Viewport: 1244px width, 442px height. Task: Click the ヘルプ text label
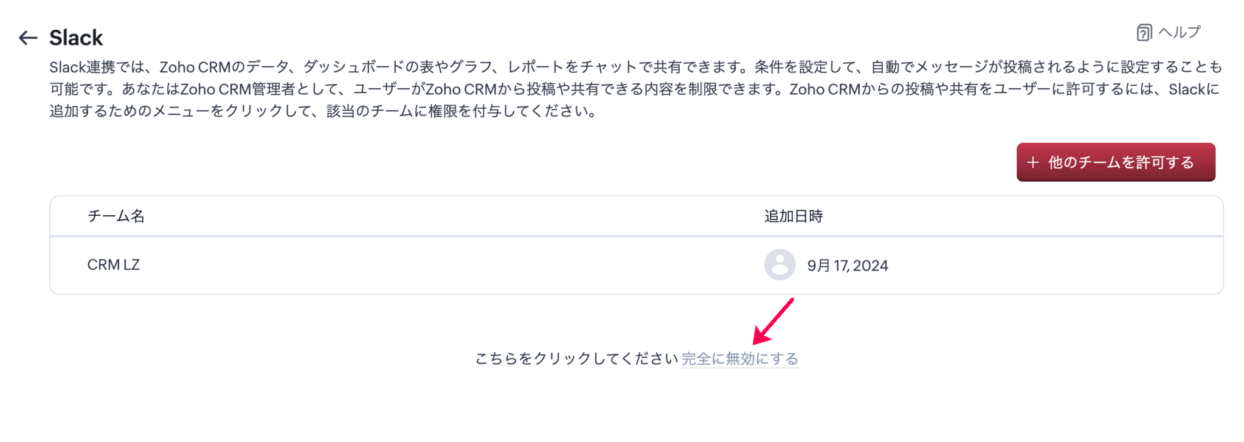pos(1179,32)
